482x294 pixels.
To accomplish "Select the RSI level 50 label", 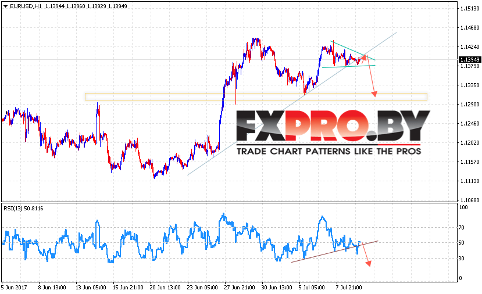I will tap(462, 243).
